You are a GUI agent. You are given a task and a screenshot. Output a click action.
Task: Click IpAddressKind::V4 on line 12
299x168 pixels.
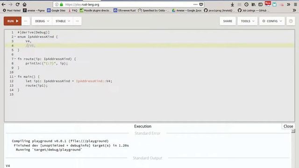(93, 81)
